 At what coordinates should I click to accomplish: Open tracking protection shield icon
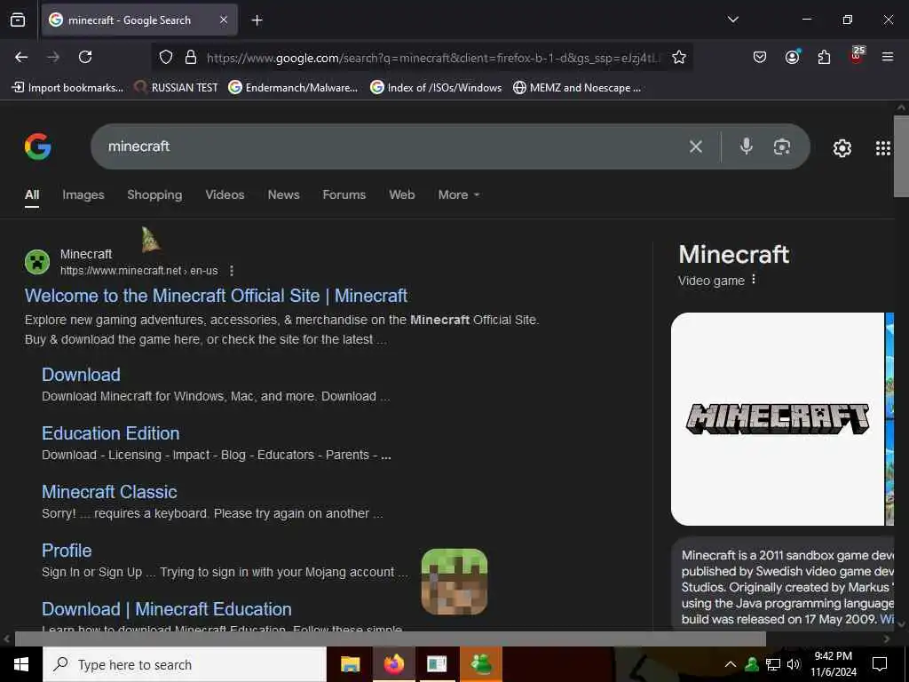[166, 57]
